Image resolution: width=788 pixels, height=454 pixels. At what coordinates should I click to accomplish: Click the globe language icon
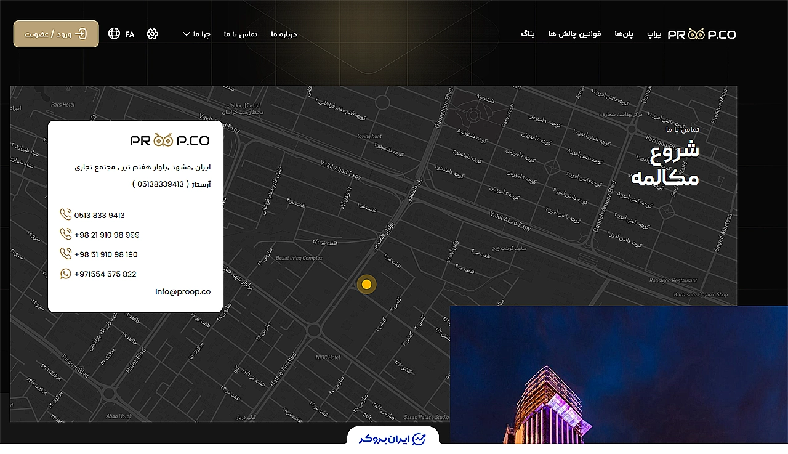pyautogui.click(x=114, y=33)
